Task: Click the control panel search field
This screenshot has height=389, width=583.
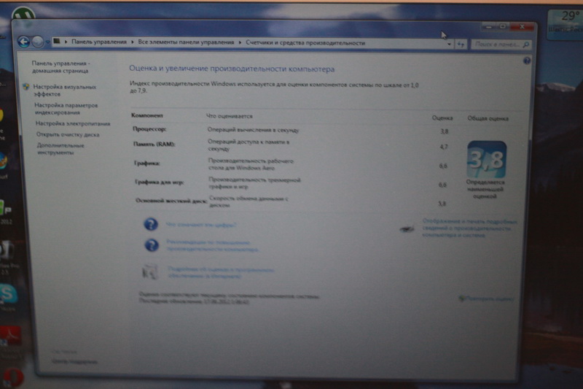Action: (x=501, y=45)
